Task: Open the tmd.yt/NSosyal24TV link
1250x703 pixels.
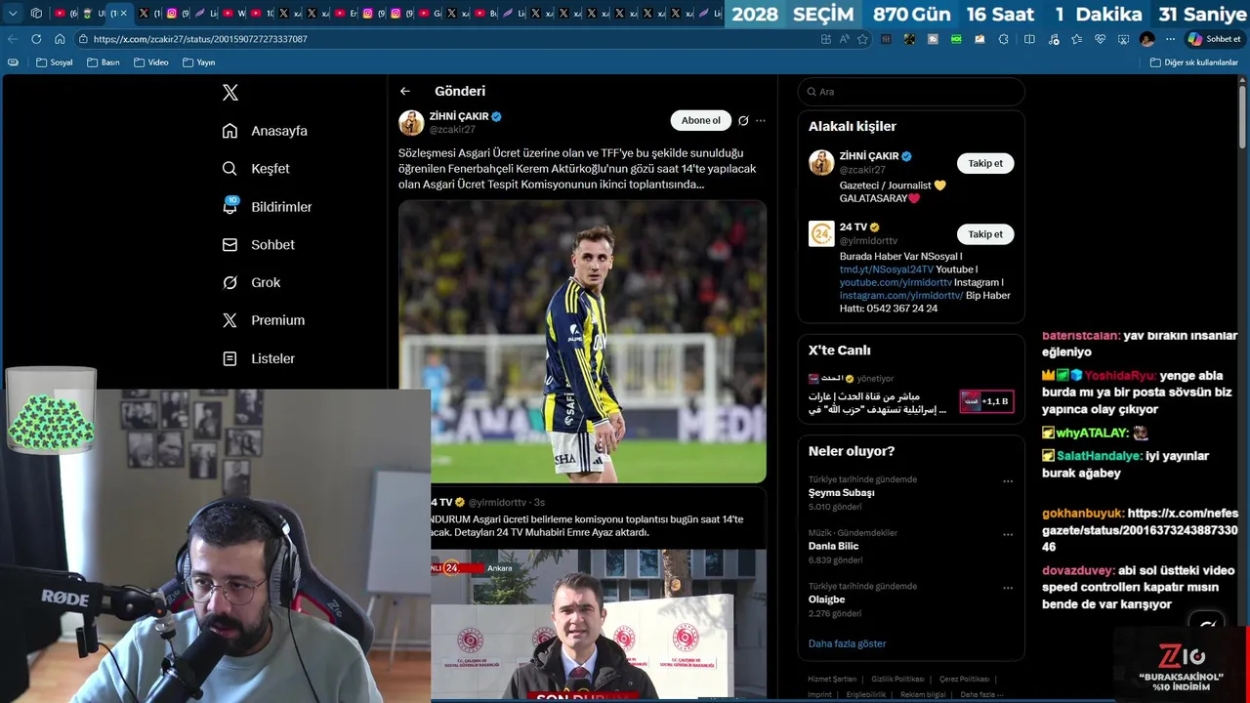Action: click(887, 269)
